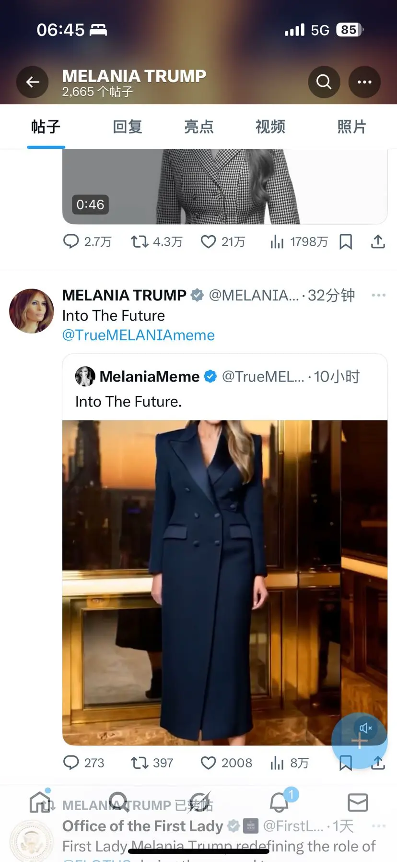Like the video post with 21万 likes
The height and width of the screenshot is (862, 397).
209,241
